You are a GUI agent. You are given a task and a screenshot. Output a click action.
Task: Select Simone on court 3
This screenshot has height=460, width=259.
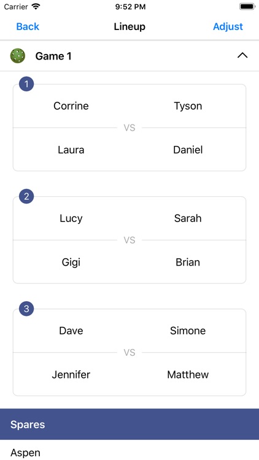click(x=188, y=331)
